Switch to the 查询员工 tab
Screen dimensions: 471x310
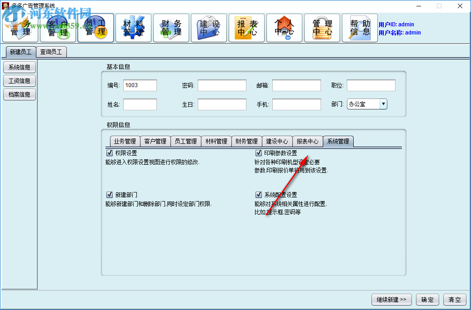coord(51,52)
